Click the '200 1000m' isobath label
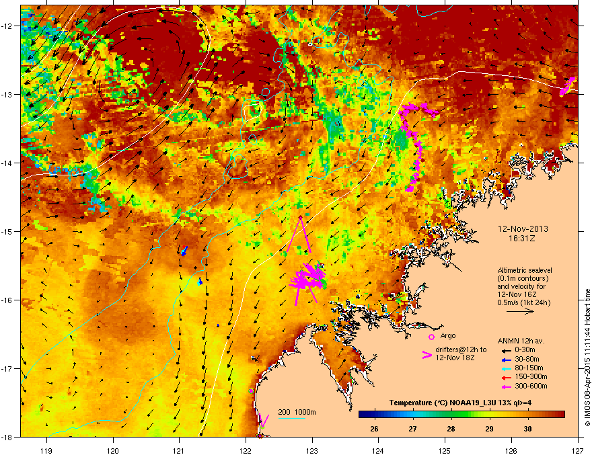 (x=297, y=412)
